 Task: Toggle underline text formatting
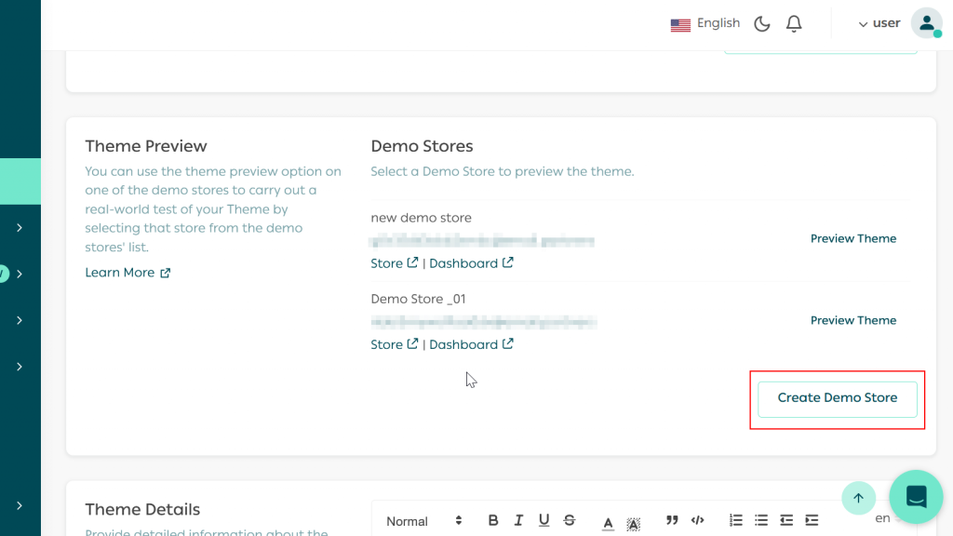click(x=544, y=519)
